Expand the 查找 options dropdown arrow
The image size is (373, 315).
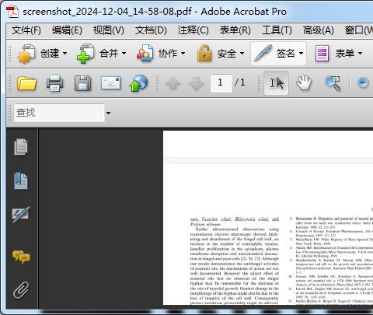pyautogui.click(x=108, y=113)
